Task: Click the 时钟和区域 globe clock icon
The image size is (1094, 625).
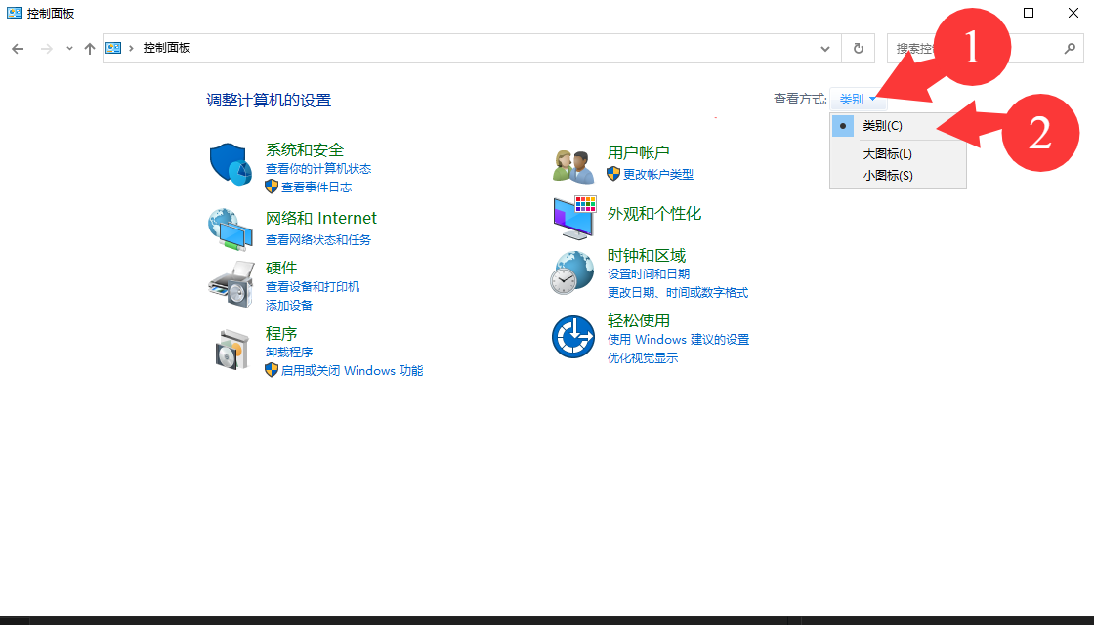Action: point(572,272)
